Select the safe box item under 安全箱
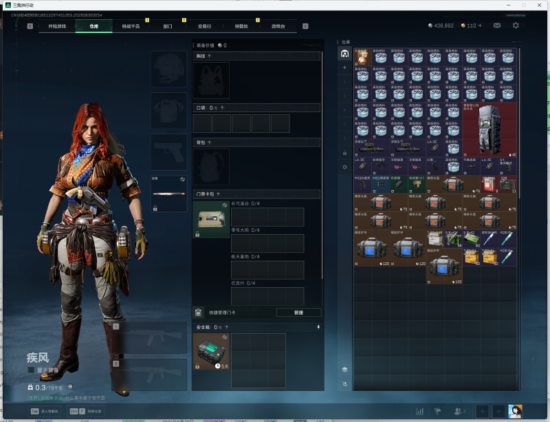The height and width of the screenshot is (422, 550). pyautogui.click(x=211, y=351)
